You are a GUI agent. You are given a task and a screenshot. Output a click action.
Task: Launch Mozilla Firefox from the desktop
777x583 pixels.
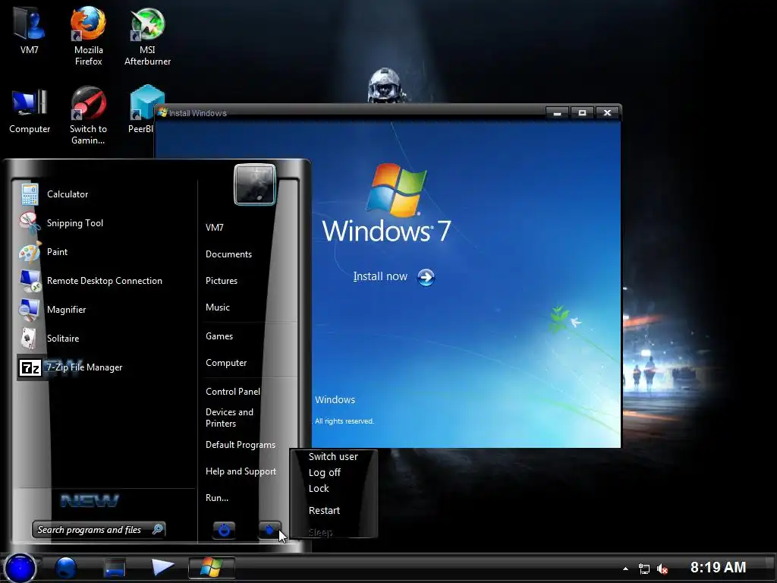pos(88,35)
